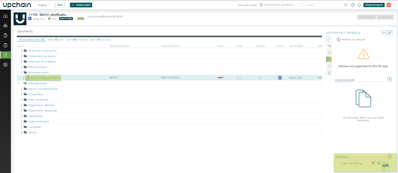This screenshot has width=398, height=173.
Task: Focus the Search input field
Action: point(324,5)
